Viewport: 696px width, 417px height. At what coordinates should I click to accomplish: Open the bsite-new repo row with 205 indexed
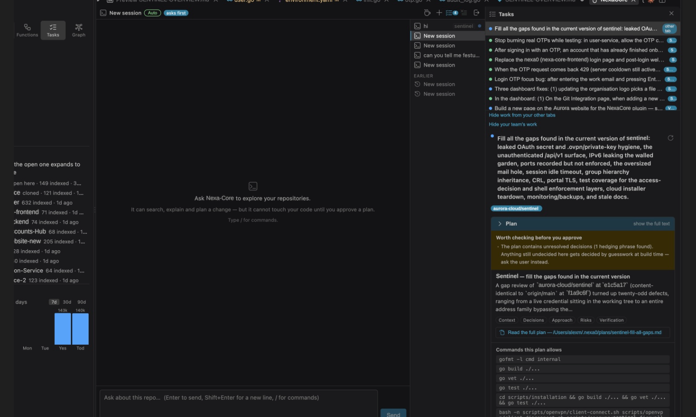tap(51, 241)
